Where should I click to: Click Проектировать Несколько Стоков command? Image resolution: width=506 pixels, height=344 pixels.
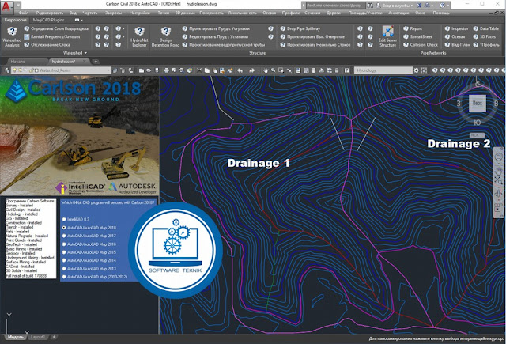point(315,45)
